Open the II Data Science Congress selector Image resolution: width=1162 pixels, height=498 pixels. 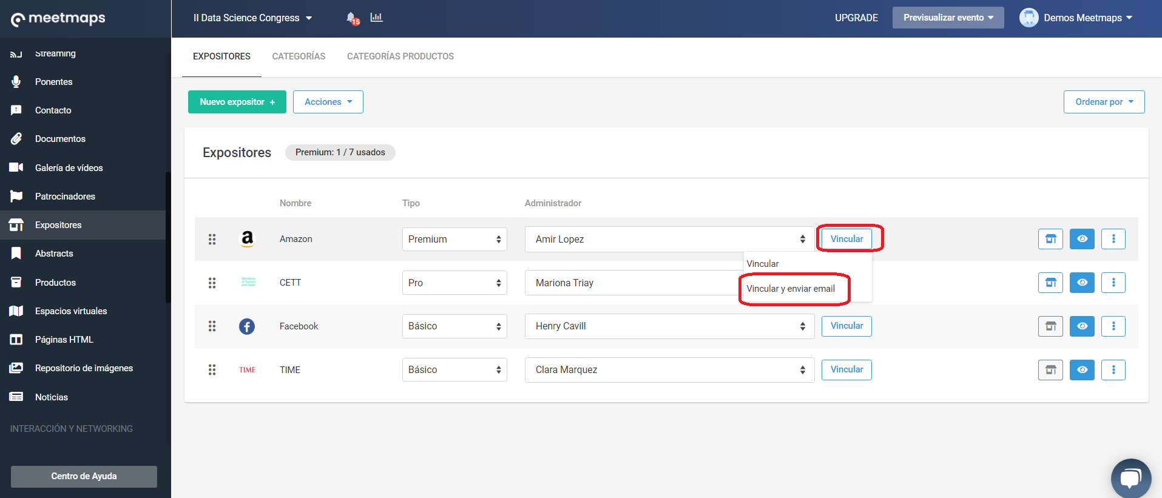[252, 18]
